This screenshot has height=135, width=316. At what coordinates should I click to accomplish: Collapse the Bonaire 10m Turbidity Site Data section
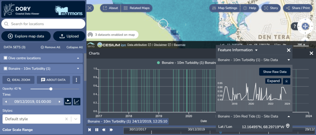pos(289,60)
